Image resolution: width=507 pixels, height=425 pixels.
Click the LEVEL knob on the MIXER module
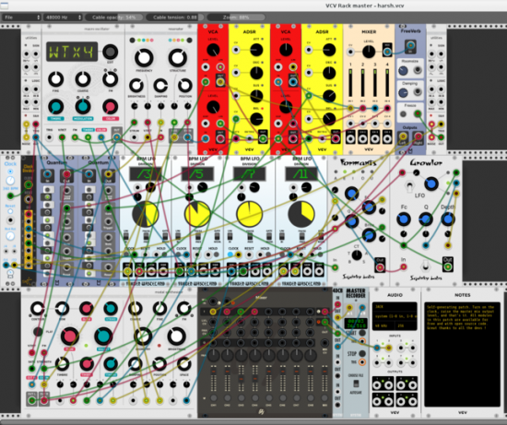click(369, 52)
